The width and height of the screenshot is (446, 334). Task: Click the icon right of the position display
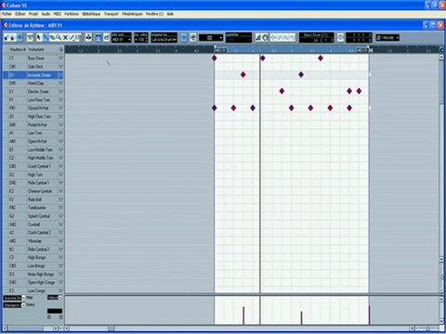340,38
